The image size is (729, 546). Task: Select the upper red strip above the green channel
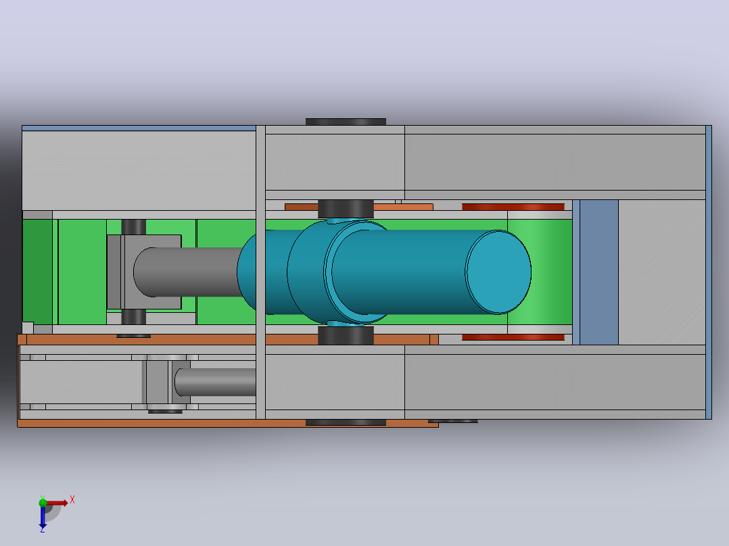coord(513,207)
